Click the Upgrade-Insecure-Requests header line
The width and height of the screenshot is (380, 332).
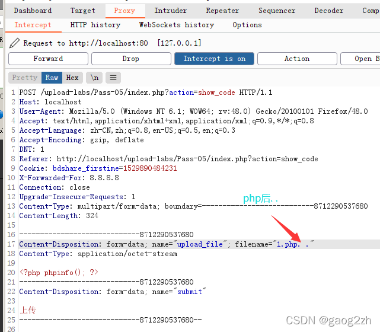(x=77, y=197)
